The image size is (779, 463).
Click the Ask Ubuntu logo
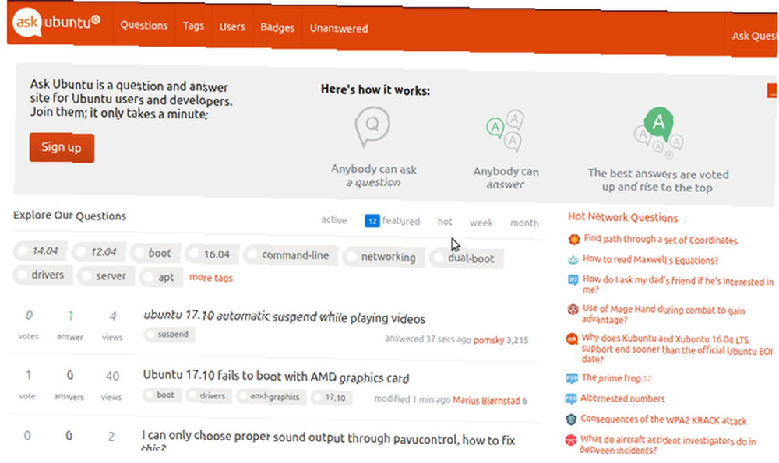coord(56,22)
